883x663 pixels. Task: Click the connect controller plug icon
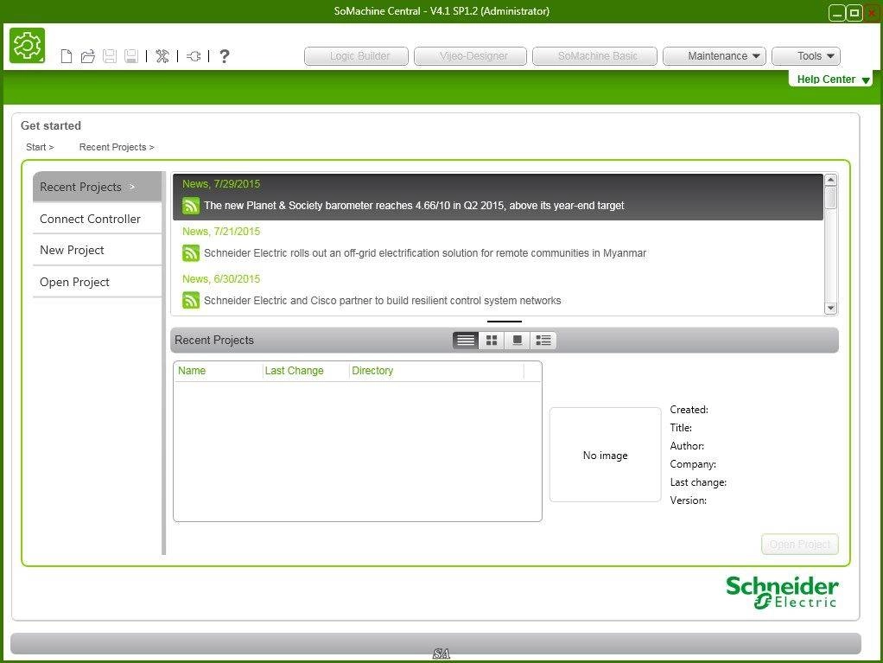[x=194, y=56]
